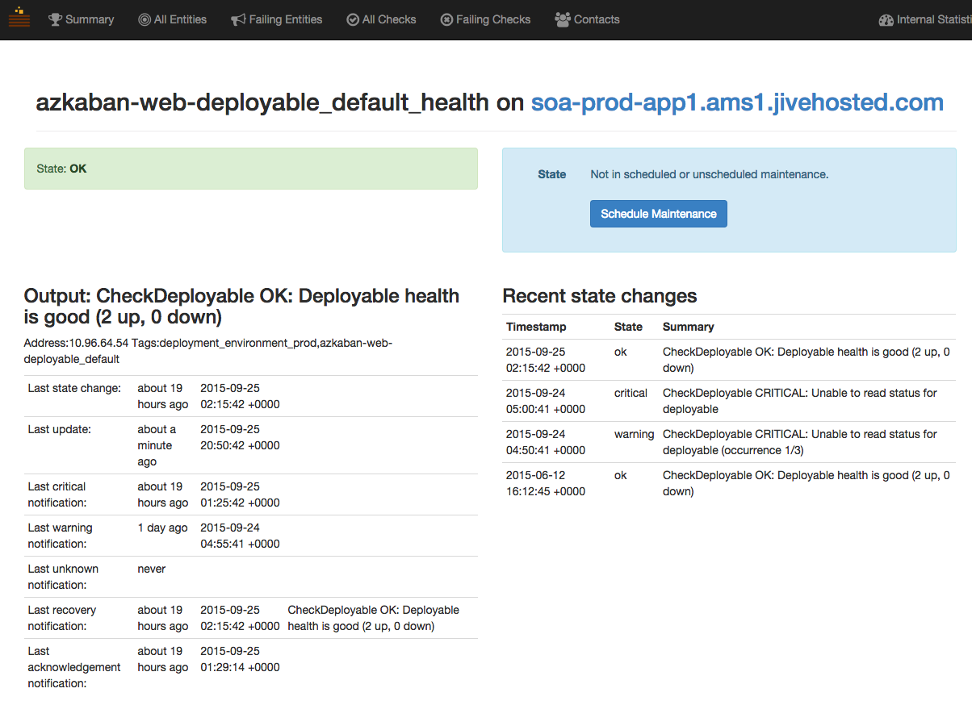Image resolution: width=972 pixels, height=726 pixels.
Task: Click the timestamp 2015-09-25 20:50:42 +0000
Action: [240, 437]
